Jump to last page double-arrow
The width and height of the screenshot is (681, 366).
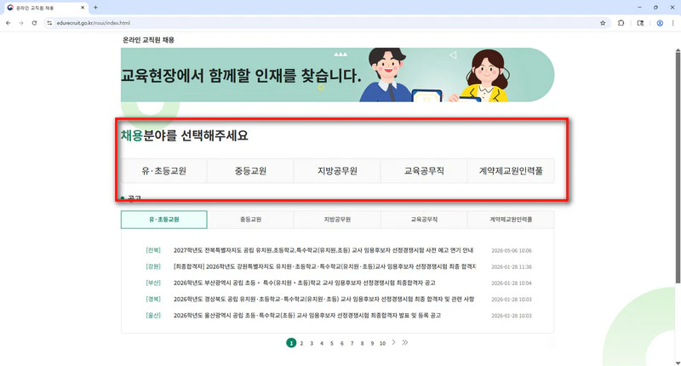pyautogui.click(x=405, y=342)
